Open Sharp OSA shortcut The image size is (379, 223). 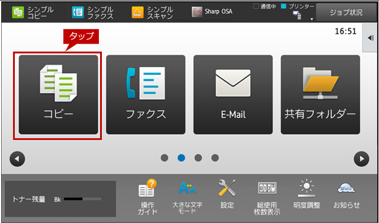tap(212, 11)
